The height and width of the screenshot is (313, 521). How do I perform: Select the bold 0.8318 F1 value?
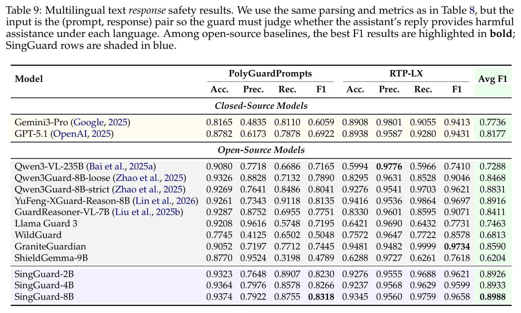321,297
